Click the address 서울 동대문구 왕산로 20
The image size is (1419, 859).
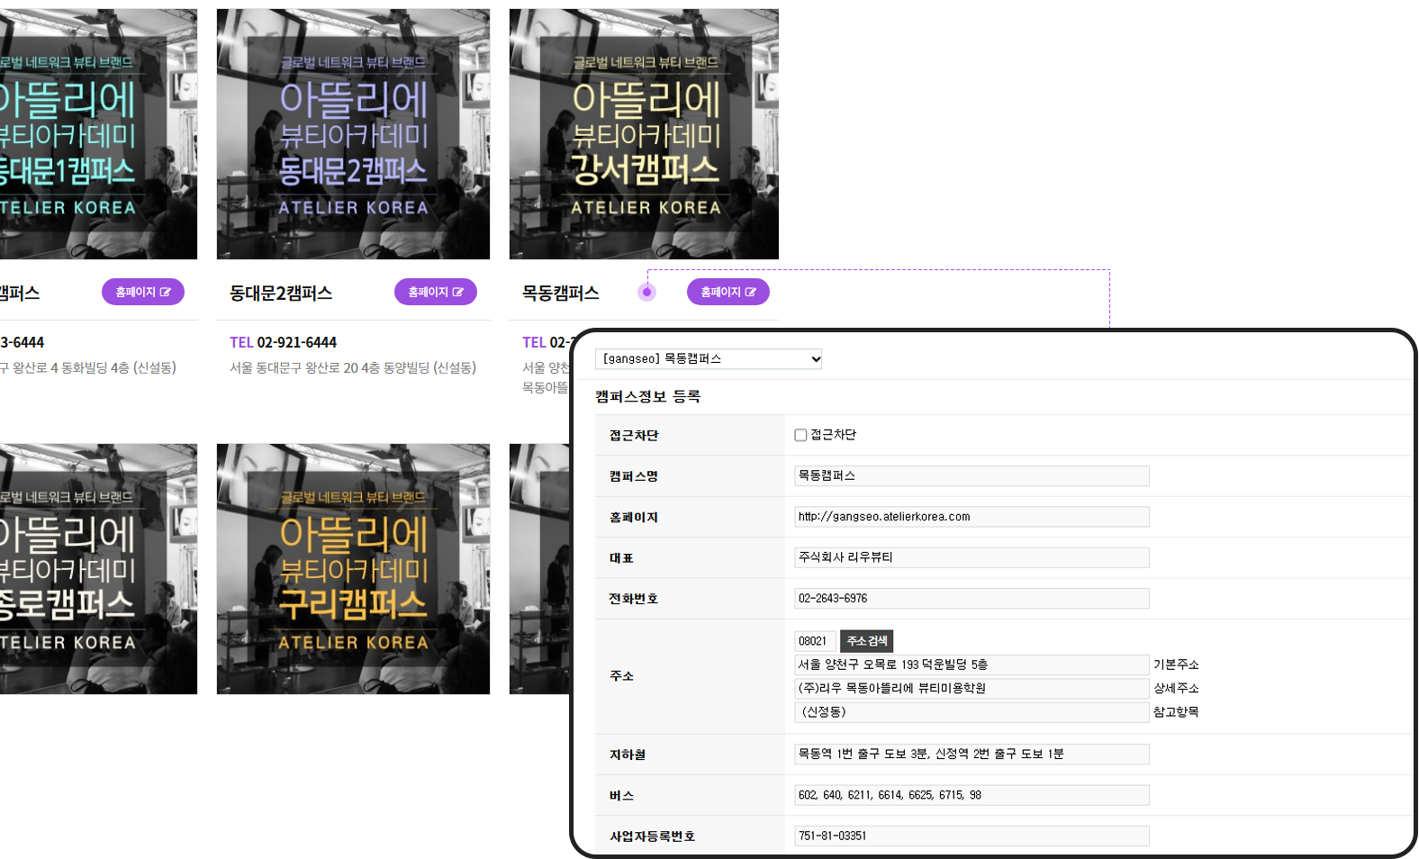point(353,367)
